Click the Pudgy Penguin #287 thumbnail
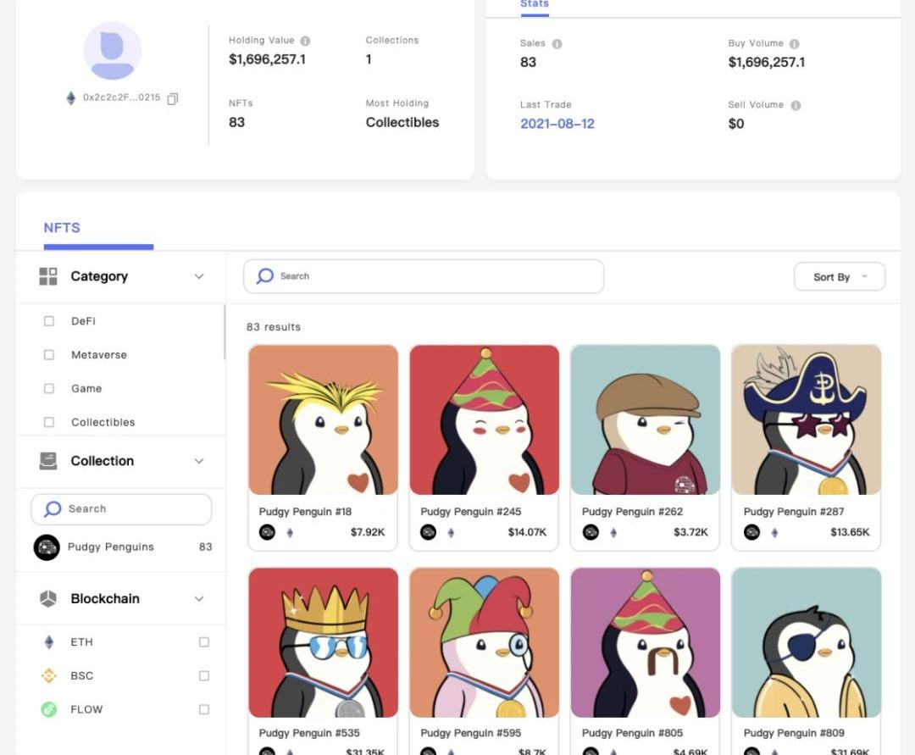Viewport: 915px width, 755px height. (x=806, y=419)
